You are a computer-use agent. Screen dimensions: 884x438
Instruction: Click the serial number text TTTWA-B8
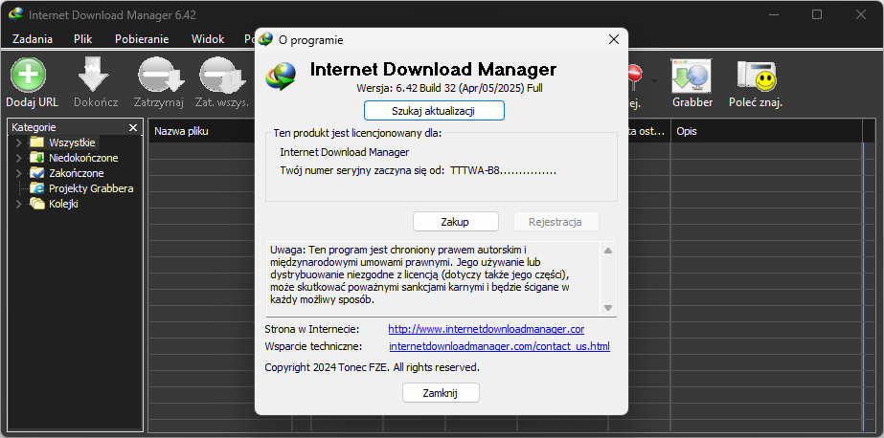pos(475,170)
